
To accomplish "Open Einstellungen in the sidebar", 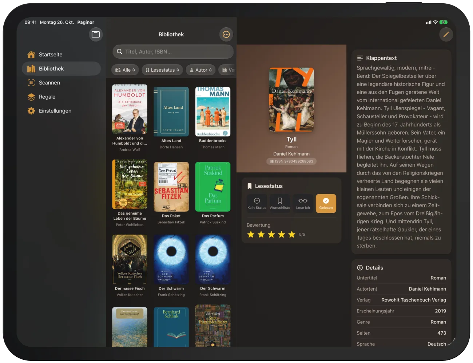I will tap(61, 111).
